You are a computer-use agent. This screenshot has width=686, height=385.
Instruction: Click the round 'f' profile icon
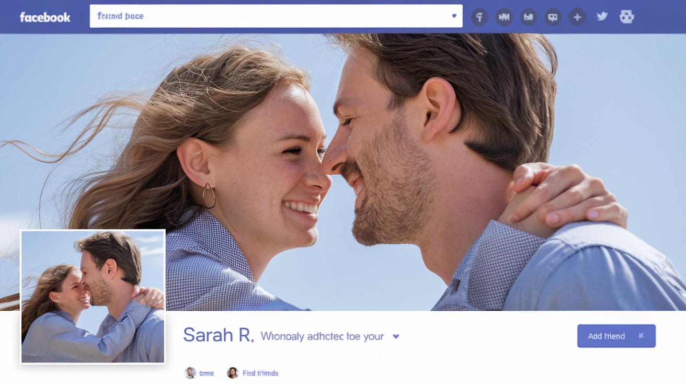(x=479, y=17)
